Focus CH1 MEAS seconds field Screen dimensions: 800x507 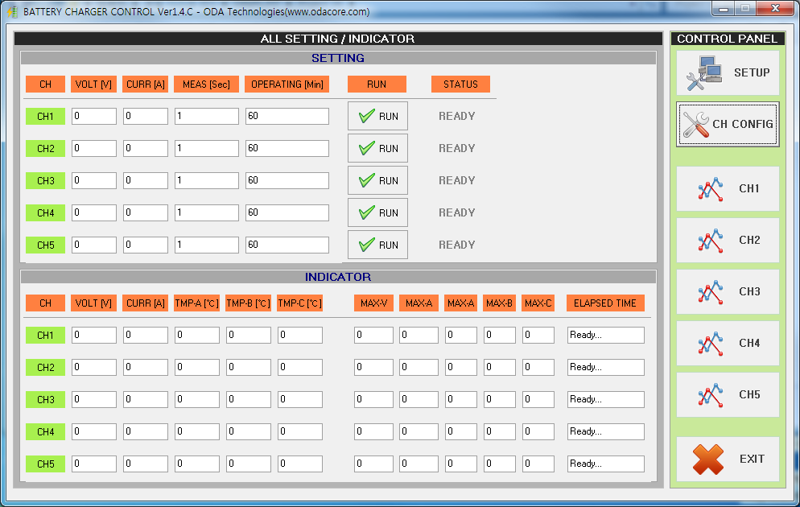pyautogui.click(x=207, y=117)
